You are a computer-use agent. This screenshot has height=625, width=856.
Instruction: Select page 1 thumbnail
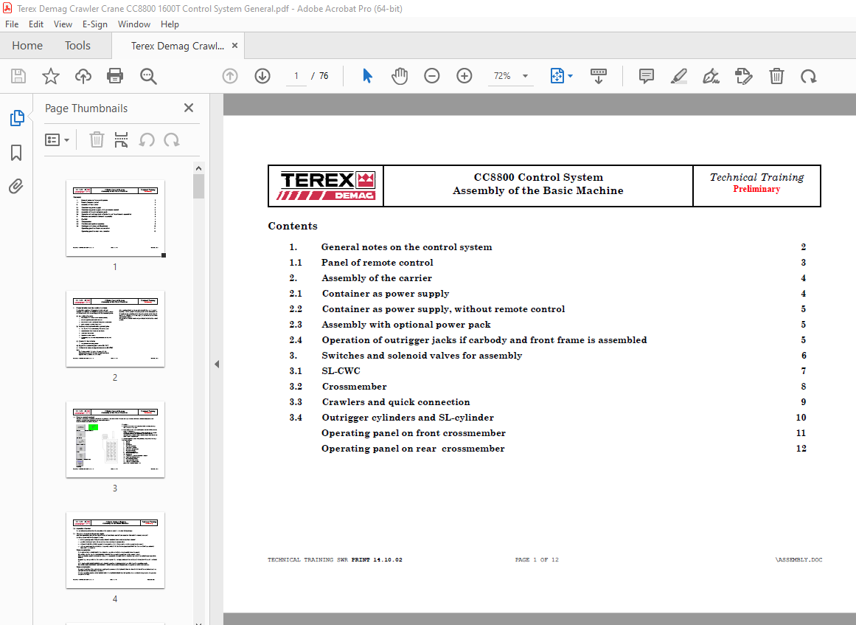(x=115, y=218)
